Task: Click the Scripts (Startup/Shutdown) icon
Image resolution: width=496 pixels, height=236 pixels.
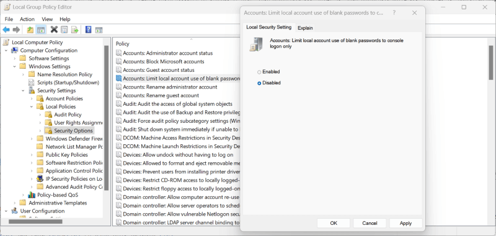Action: pos(32,82)
